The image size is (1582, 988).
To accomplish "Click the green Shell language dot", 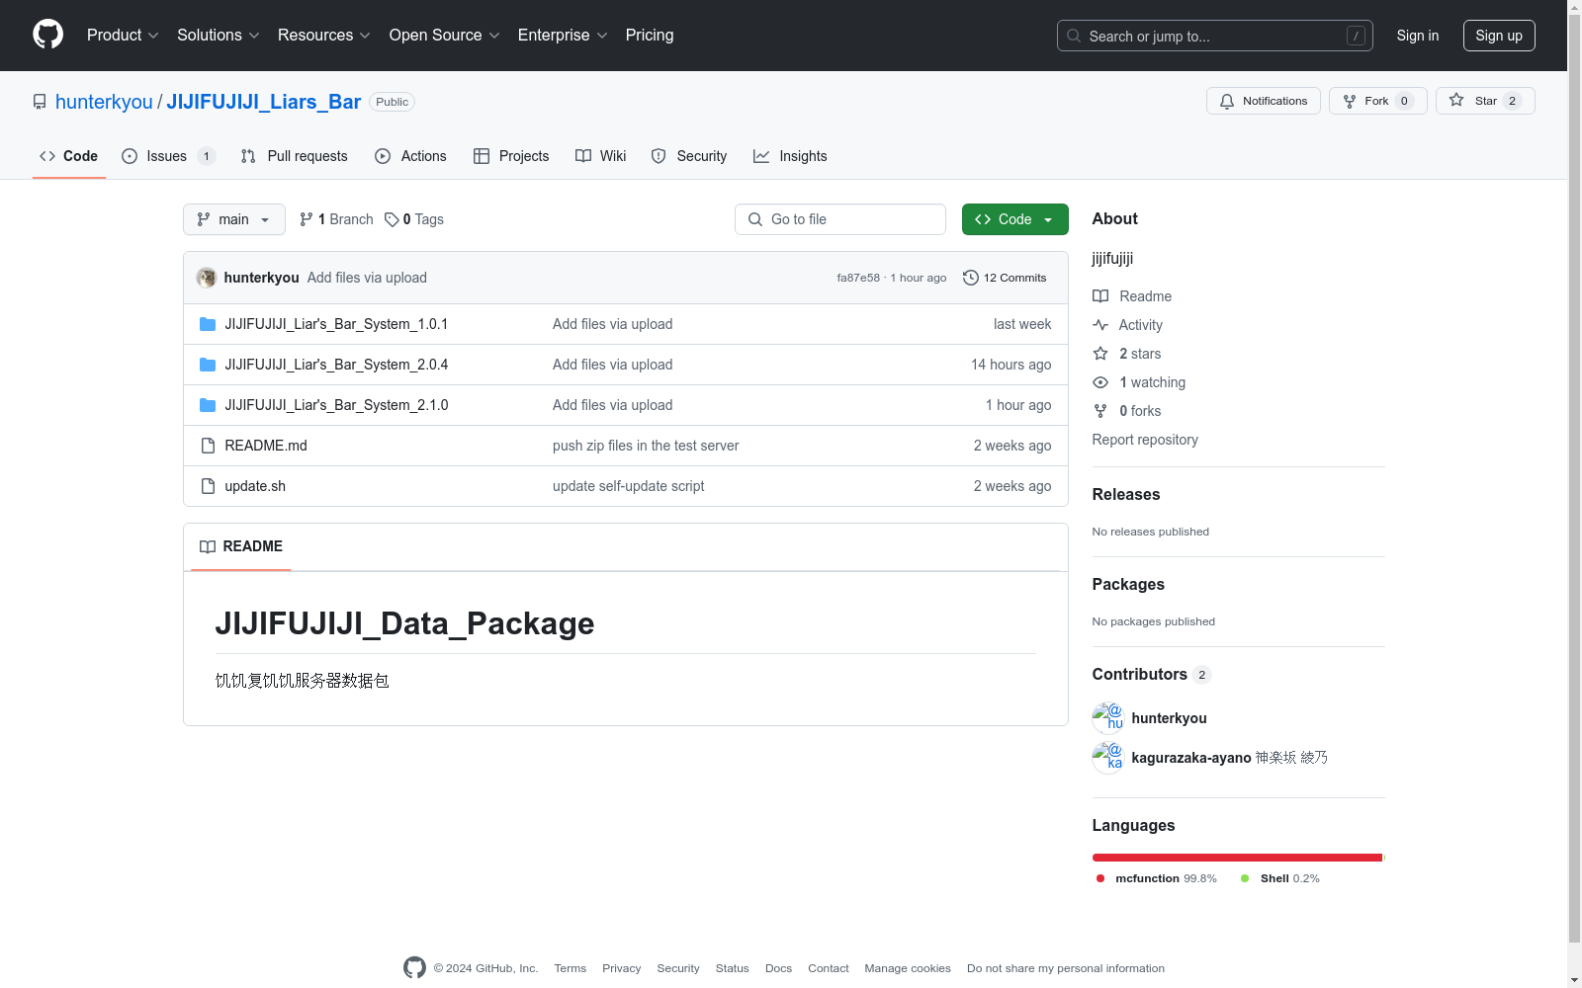I will [1245, 878].
